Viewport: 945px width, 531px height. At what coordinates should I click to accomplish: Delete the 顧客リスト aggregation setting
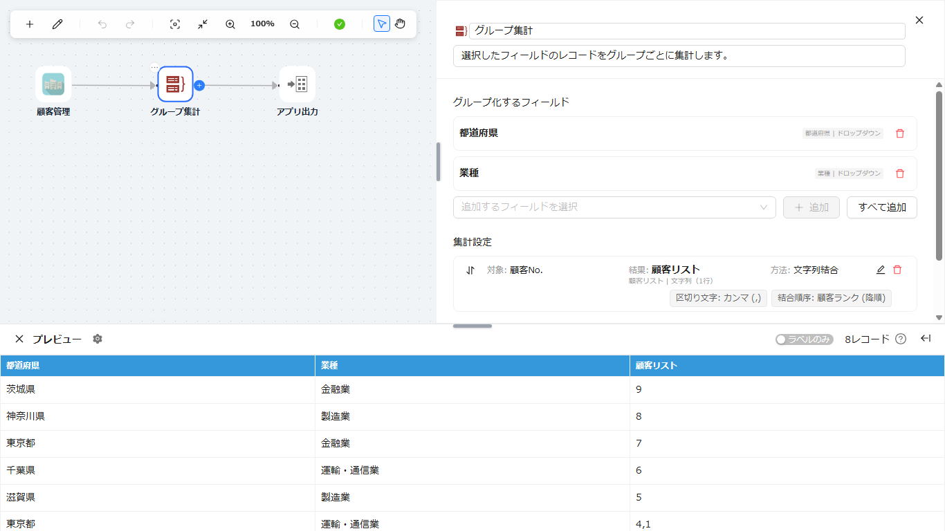pyautogui.click(x=897, y=270)
